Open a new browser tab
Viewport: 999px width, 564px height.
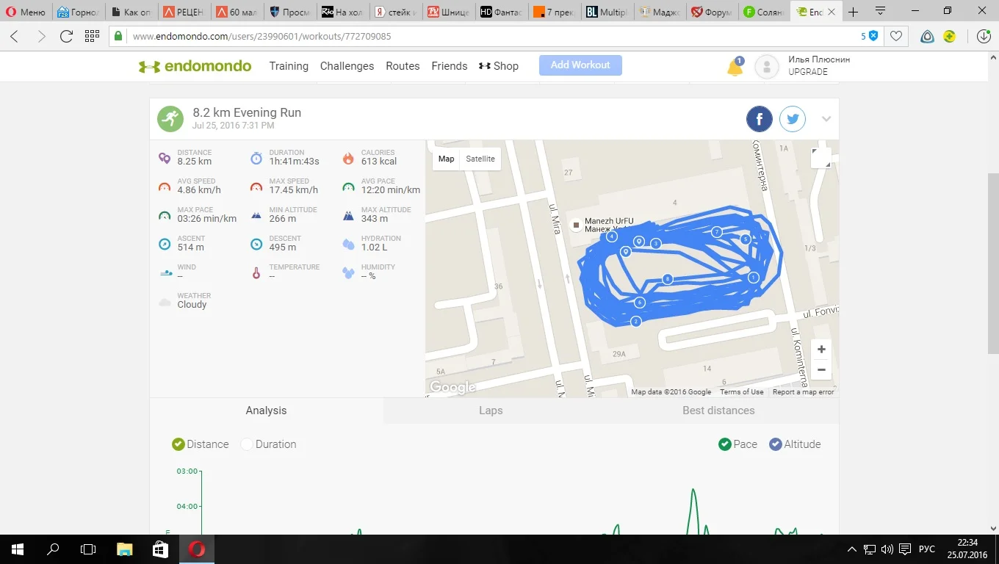[853, 12]
